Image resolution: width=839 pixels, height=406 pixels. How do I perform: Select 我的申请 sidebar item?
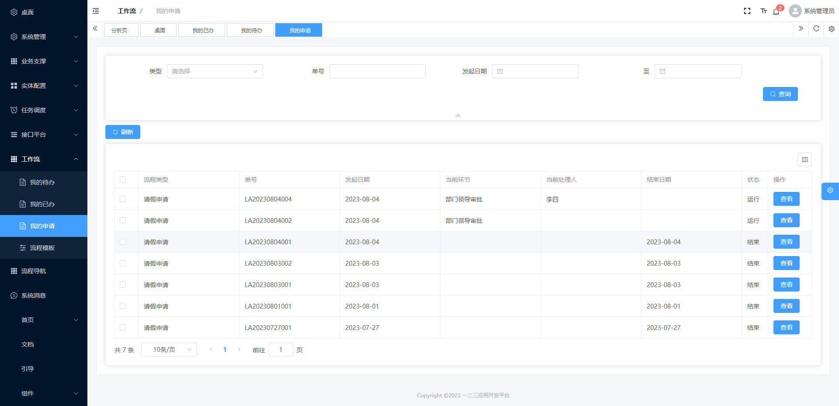click(44, 226)
